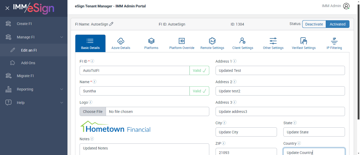Click the State info icon
The image size is (360, 155).
tap(295, 123)
